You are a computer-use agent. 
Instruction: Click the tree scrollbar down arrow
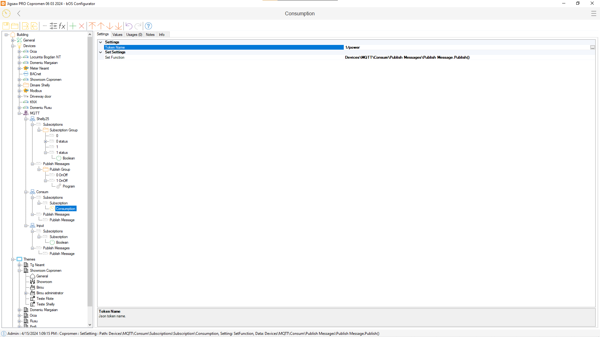coord(90,325)
